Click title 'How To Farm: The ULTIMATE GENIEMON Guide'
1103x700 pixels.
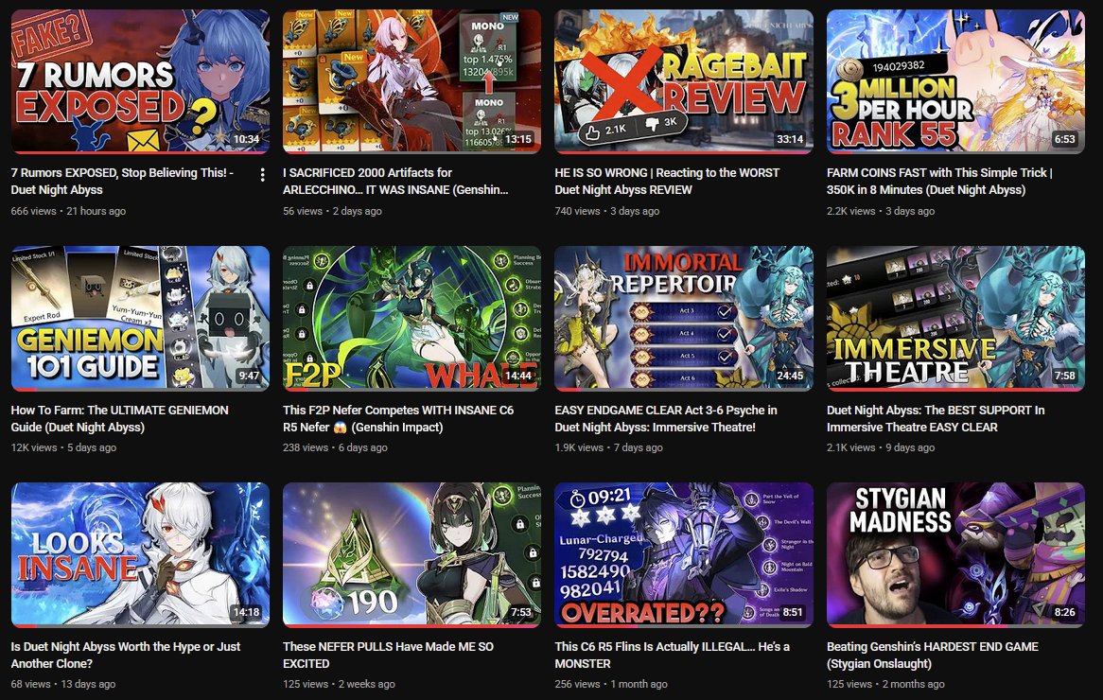tap(119, 418)
